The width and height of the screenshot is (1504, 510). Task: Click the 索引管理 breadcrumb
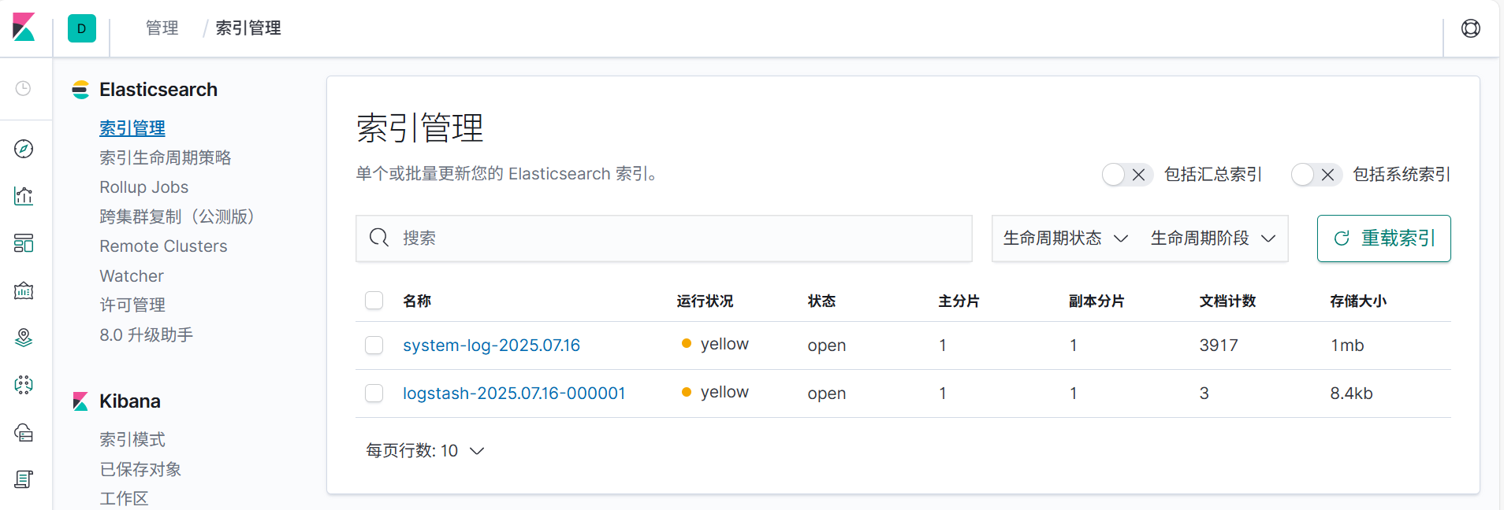tap(248, 28)
